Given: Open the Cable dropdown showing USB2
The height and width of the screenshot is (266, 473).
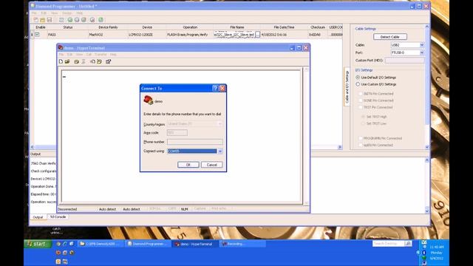Looking at the screenshot, I should pyautogui.click(x=422, y=45).
